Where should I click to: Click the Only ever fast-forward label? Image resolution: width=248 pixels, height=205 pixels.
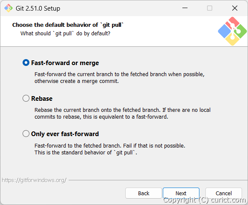click(x=65, y=134)
